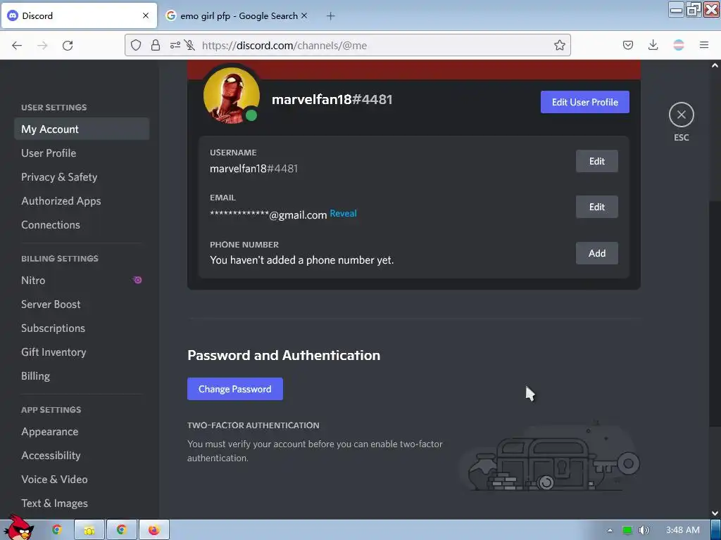Open Nitro settings
The image size is (721, 540).
point(82,280)
